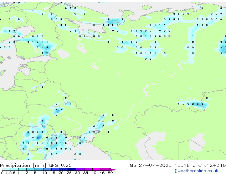Viewport: 226px width, 174px height.
Task: Click the 0.1–0.5 mm legend color swatch
Action: 6,169
